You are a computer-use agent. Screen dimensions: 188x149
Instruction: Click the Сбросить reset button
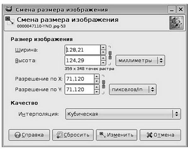click(73, 135)
